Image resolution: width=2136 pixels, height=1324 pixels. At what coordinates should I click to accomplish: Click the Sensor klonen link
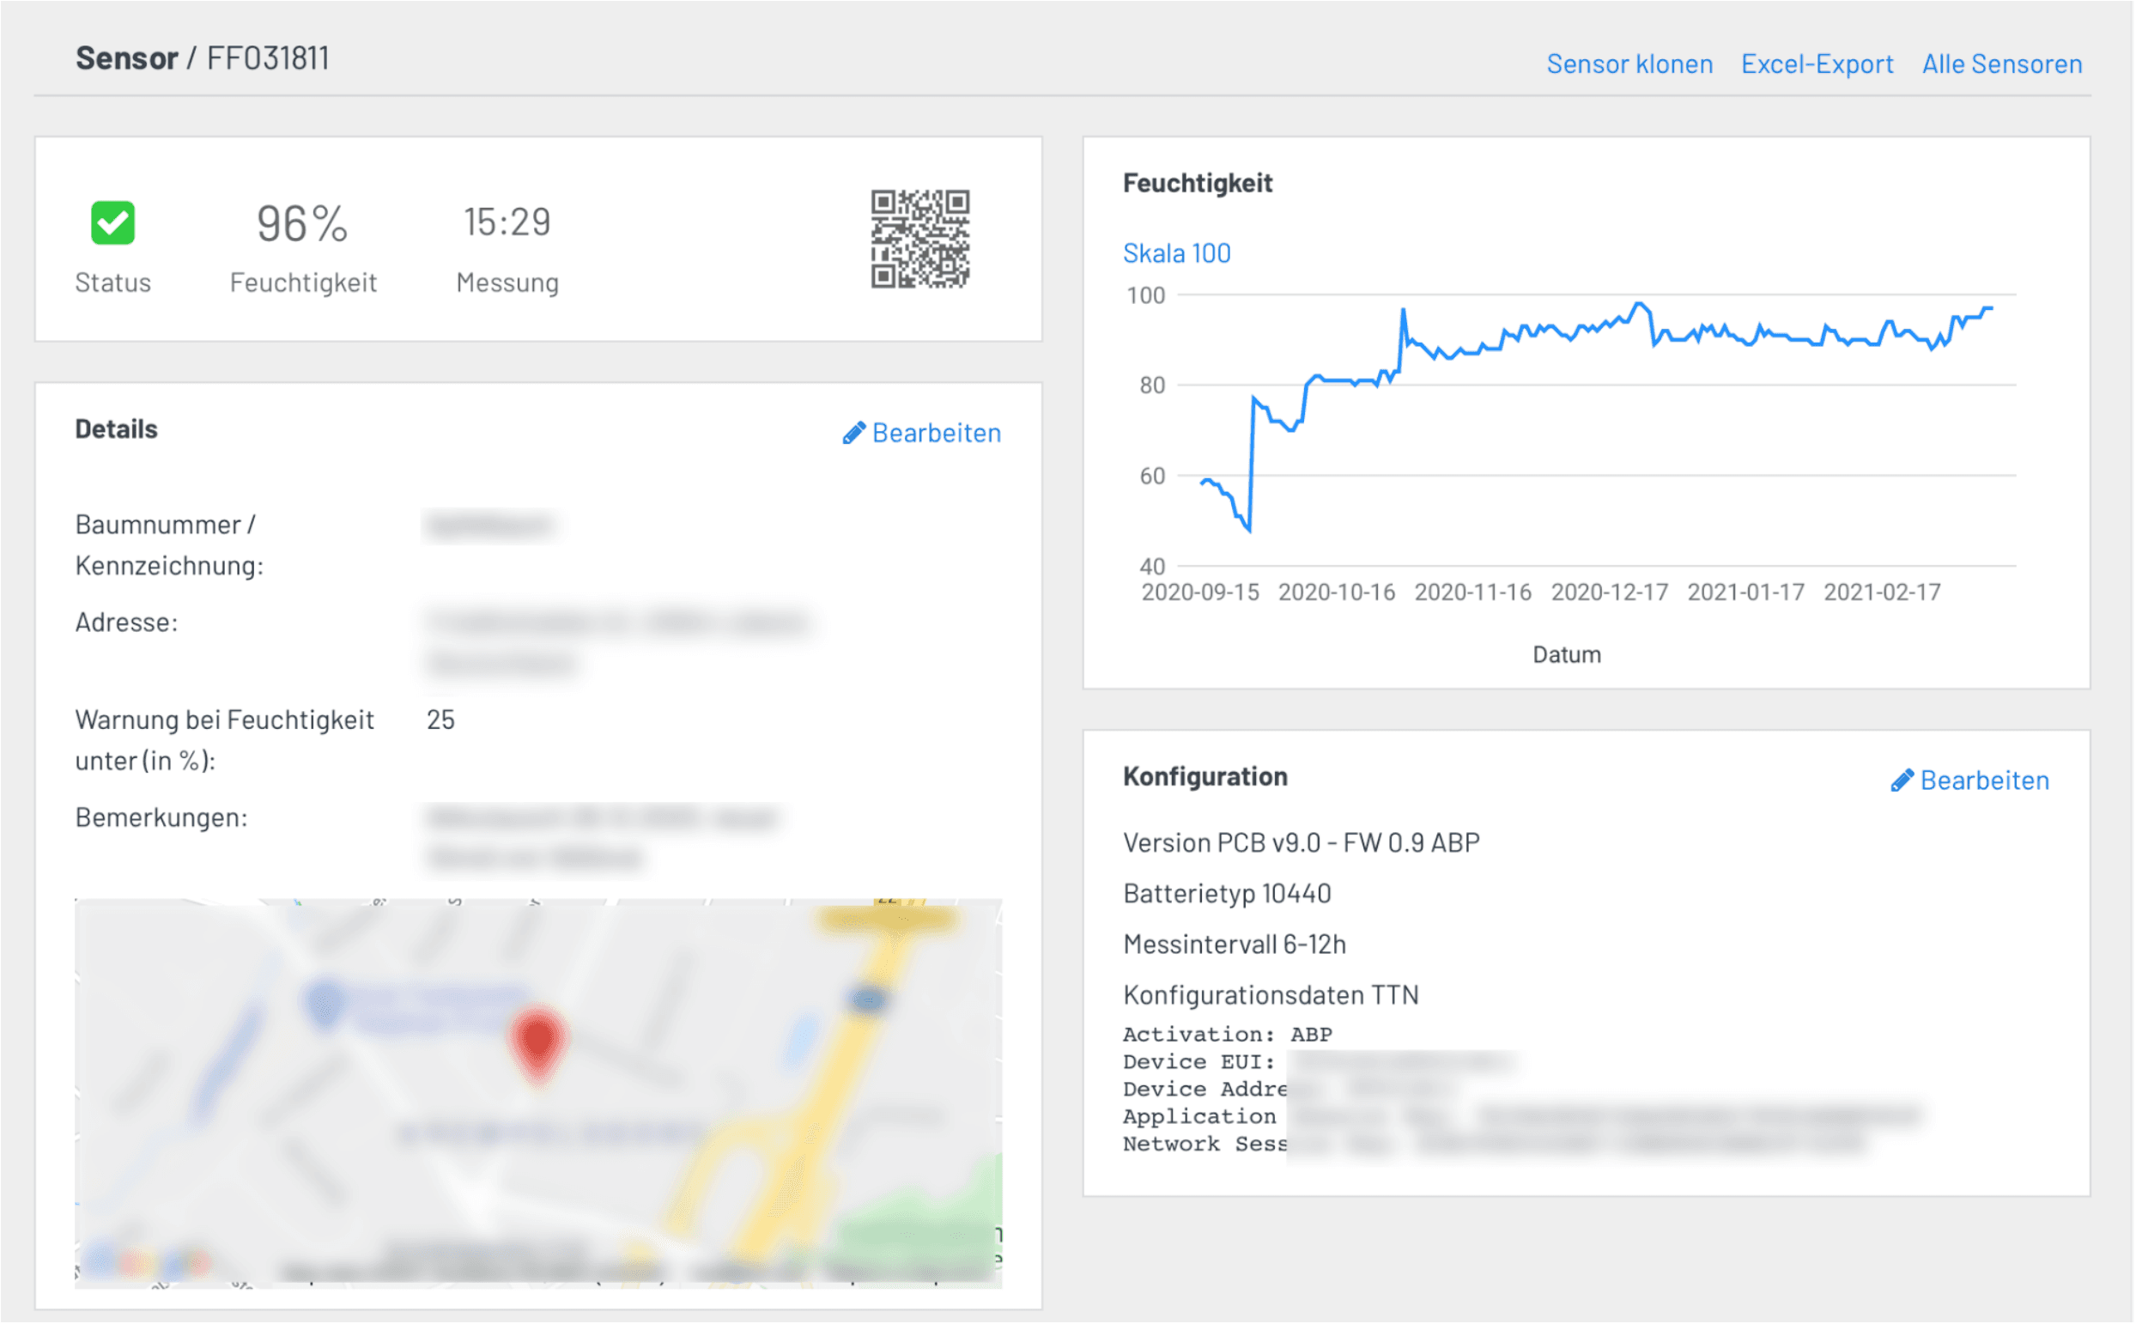(x=1629, y=64)
